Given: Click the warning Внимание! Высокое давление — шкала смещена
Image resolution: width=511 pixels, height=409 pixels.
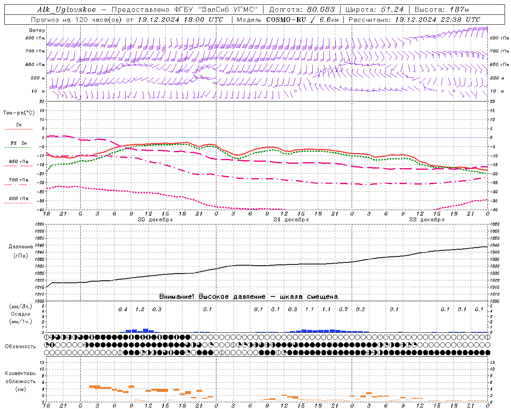Looking at the screenshot, I should click(x=249, y=297).
